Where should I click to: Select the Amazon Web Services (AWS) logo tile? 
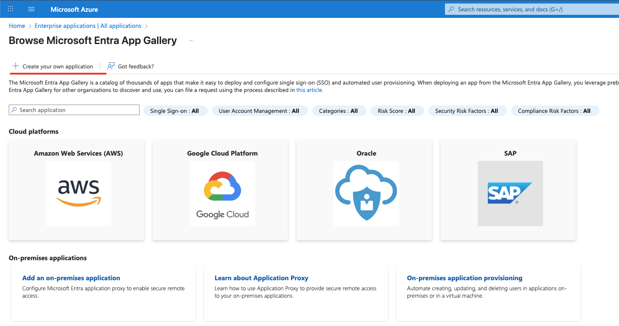coord(78,194)
